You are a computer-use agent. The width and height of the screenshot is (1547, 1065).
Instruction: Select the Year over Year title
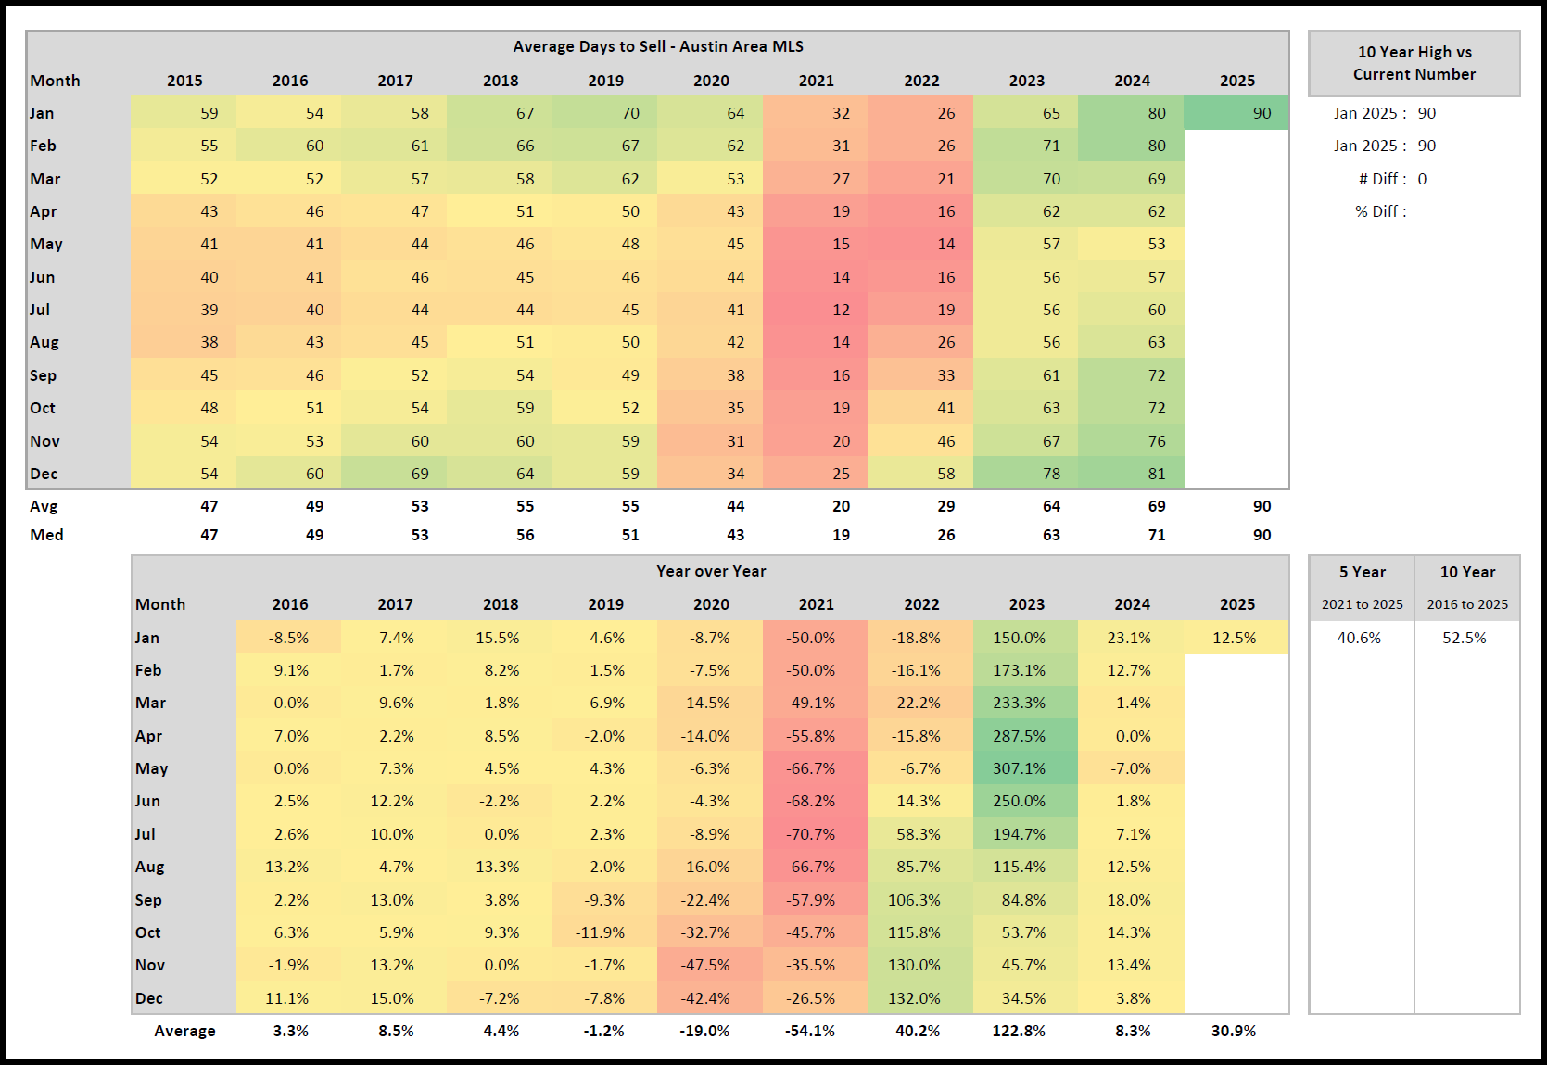[711, 571]
